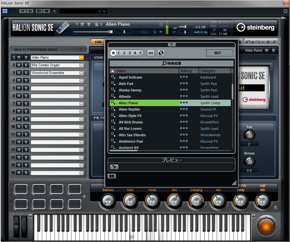Open program dropdown for rack slot 4
This screenshot has width=290, height=242.
pyautogui.click(x=81, y=80)
